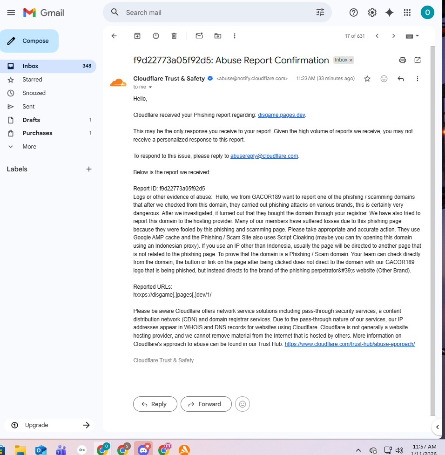The image size is (445, 455).
Task: Click the search magnifier icon
Action: point(115,12)
